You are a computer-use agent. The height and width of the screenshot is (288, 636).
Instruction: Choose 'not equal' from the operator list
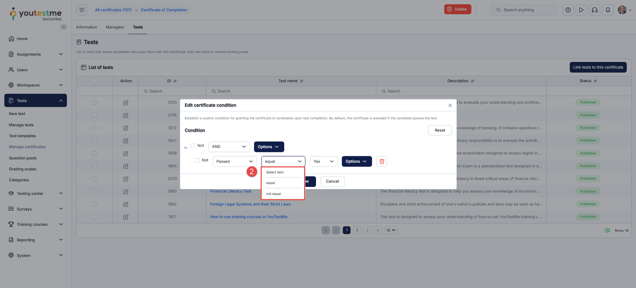coord(283,194)
